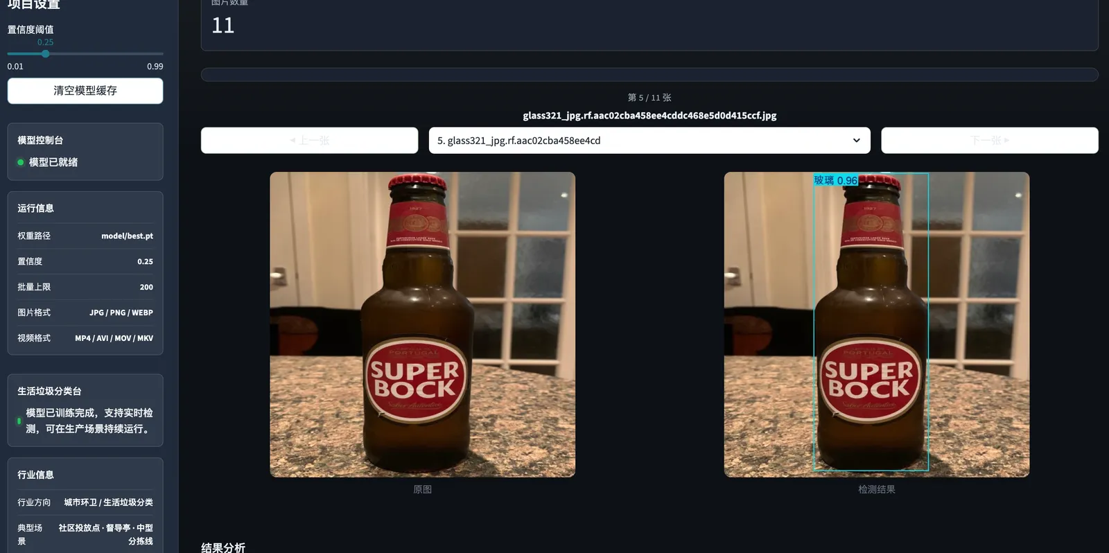The width and height of the screenshot is (1109, 553).
Task: Click the green status dot beside 模型已就绪
Action: 21,162
